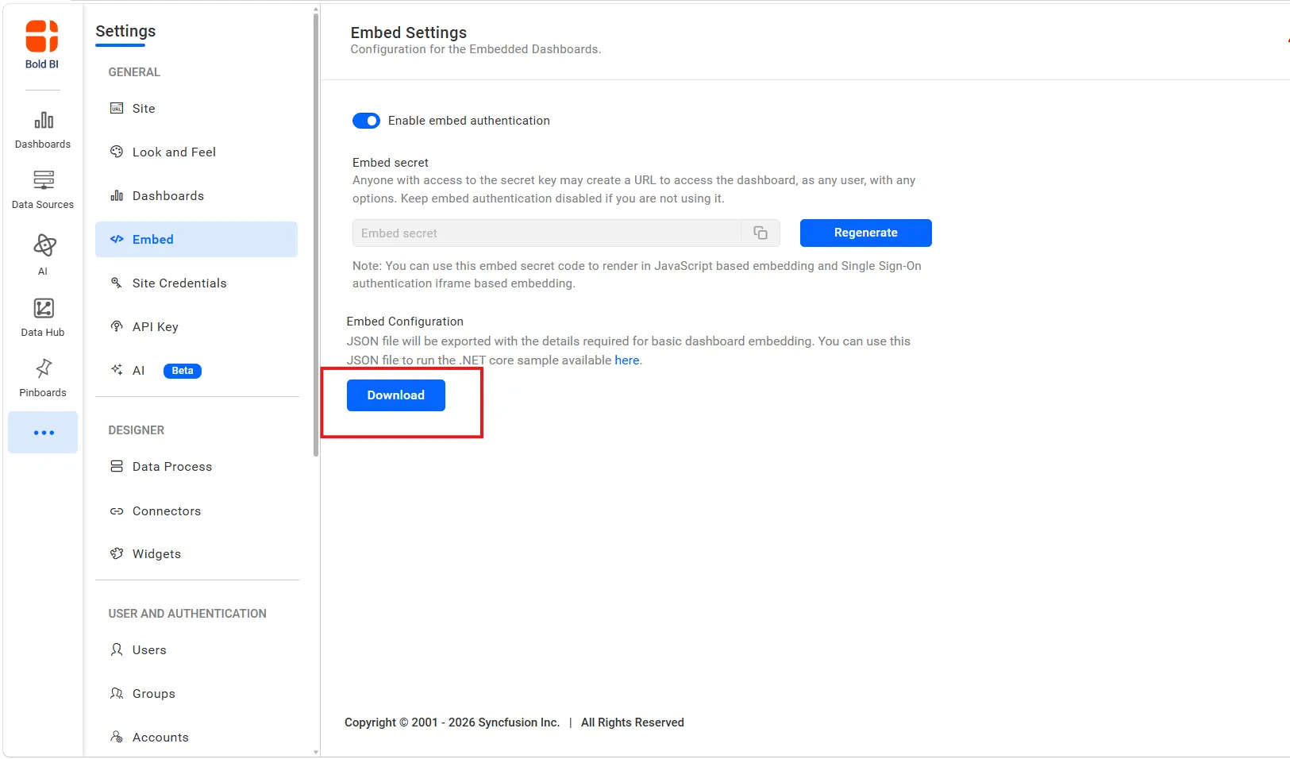
Task: Click the Regenerate button
Action: point(865,233)
